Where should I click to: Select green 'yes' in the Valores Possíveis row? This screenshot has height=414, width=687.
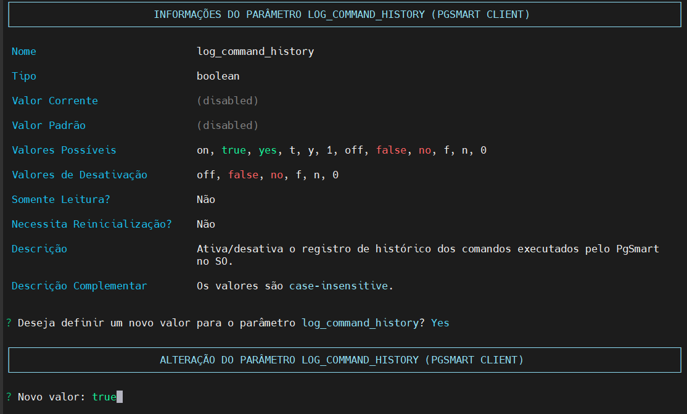tap(268, 151)
